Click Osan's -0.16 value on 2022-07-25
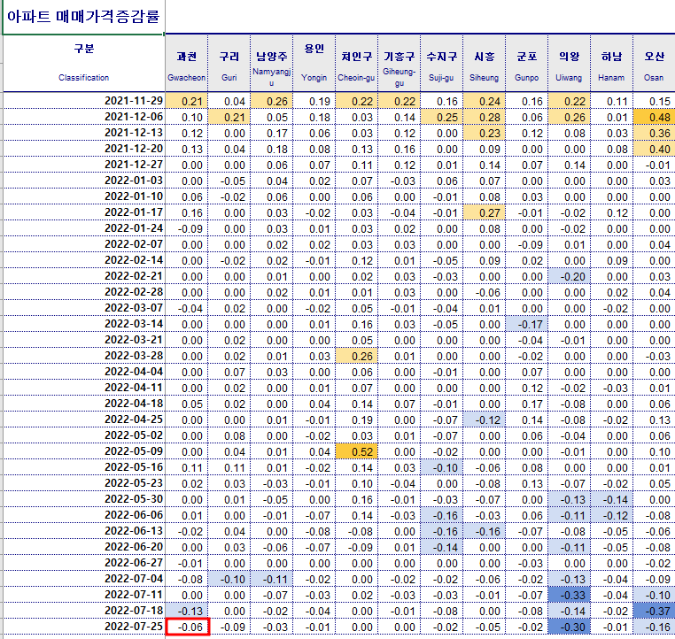Image resolution: width=675 pixels, height=639 pixels. point(654,626)
